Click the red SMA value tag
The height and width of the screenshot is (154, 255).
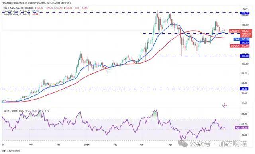point(240,46)
